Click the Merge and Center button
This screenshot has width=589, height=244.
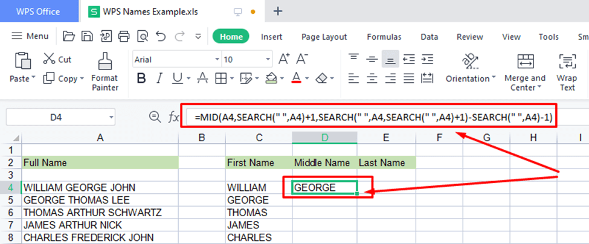(525, 72)
